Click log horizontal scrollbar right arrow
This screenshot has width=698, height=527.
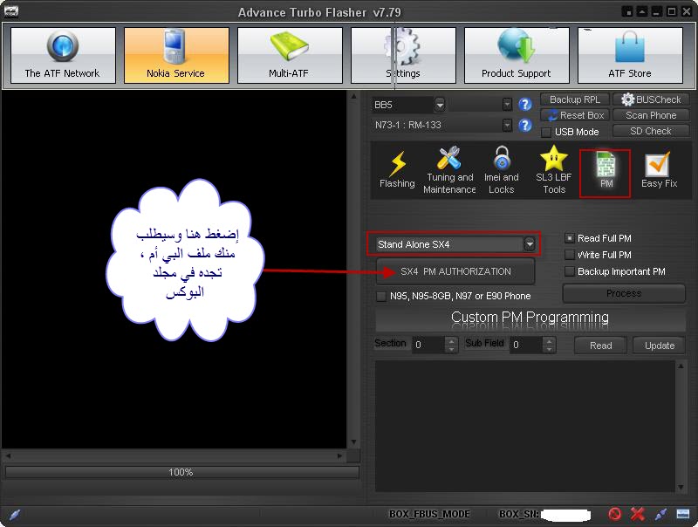(340, 455)
